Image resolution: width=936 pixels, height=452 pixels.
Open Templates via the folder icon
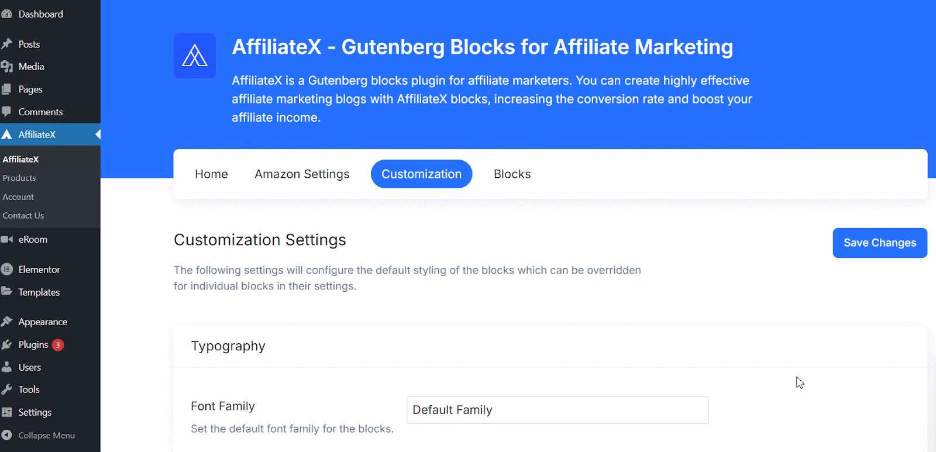[8, 292]
